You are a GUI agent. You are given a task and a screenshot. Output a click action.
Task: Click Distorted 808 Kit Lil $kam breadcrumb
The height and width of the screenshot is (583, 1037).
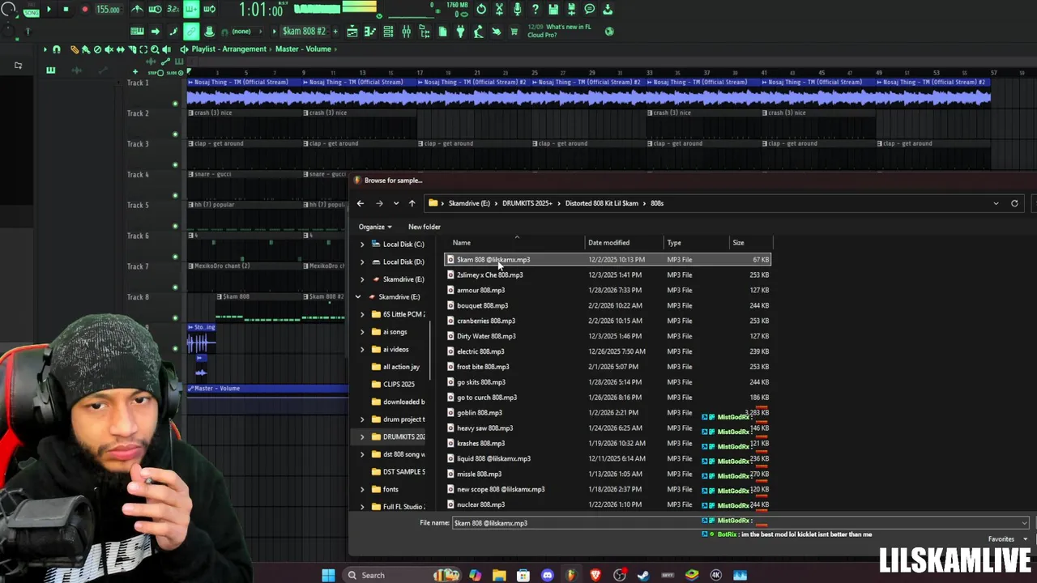(x=602, y=203)
